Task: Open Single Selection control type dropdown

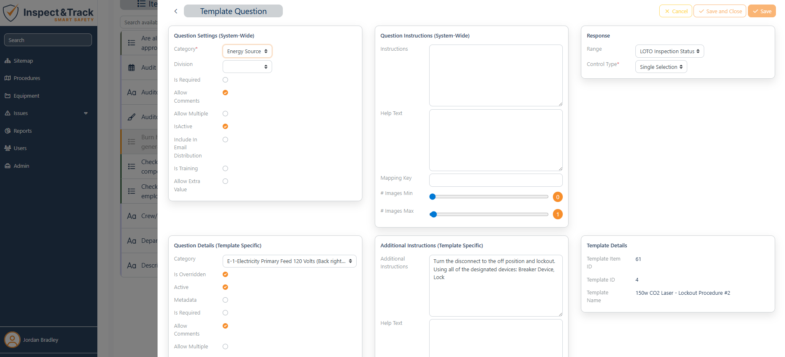Action: tap(661, 67)
